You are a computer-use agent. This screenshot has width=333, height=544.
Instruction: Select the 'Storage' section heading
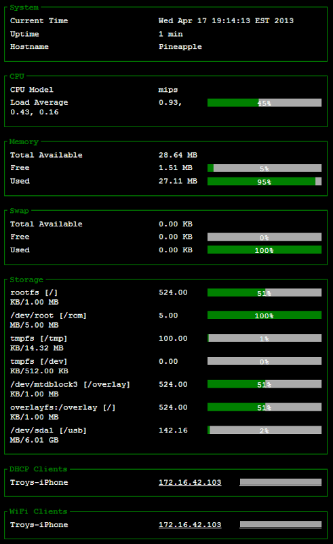coord(26,279)
